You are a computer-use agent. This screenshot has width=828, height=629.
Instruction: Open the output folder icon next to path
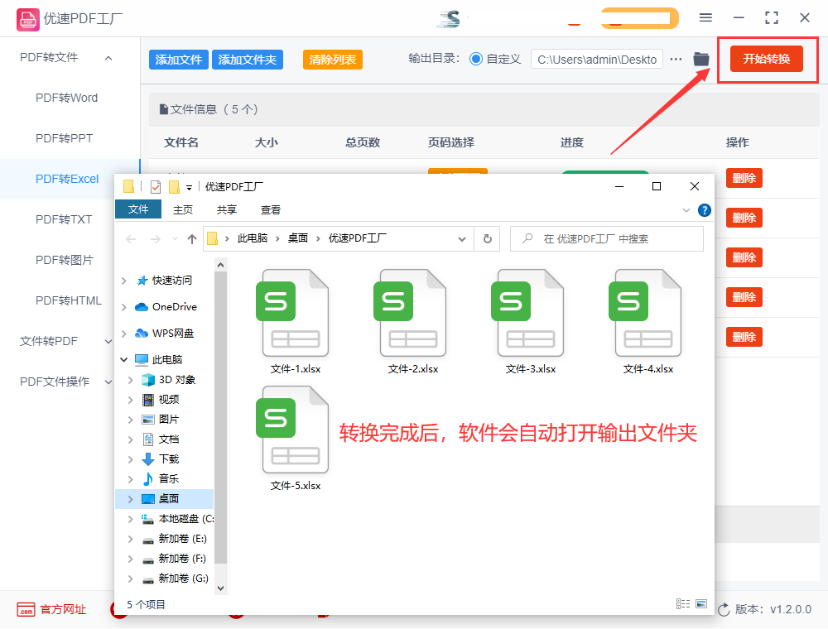coord(701,59)
